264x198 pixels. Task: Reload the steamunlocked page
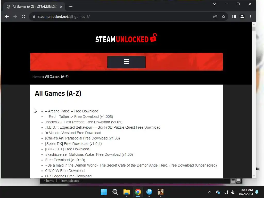coord(23,16)
